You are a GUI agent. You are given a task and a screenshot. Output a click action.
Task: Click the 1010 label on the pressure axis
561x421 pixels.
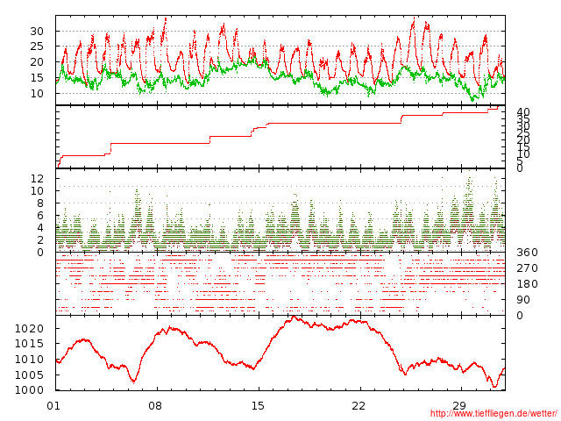tap(29, 360)
